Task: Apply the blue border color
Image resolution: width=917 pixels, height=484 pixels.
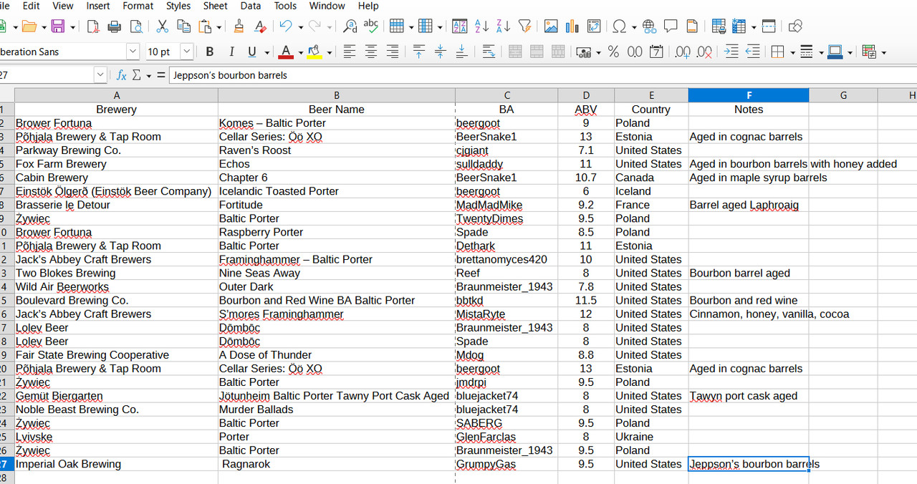Action: point(835,52)
